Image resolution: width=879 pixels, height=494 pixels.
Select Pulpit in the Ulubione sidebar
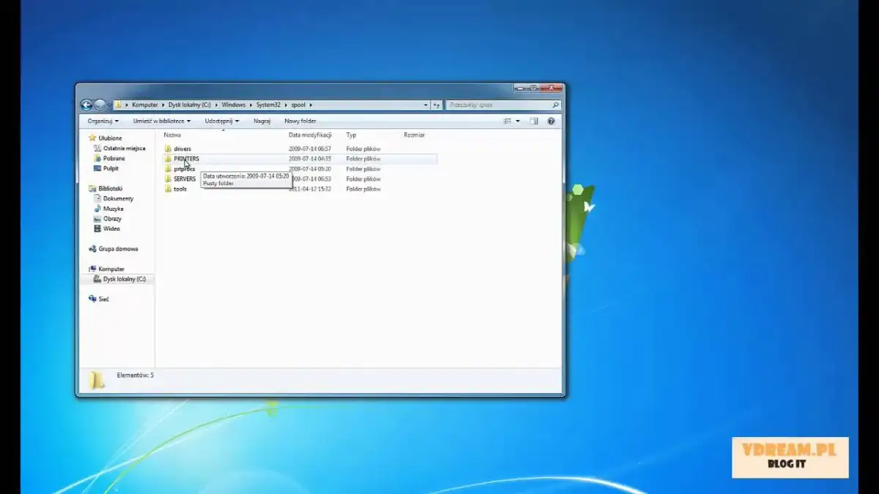(111, 168)
